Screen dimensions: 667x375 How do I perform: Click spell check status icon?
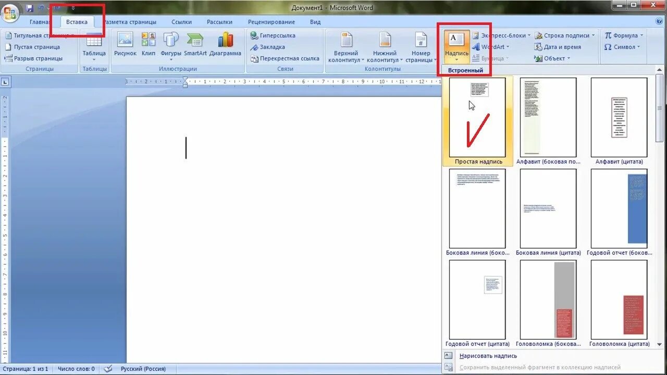108,369
